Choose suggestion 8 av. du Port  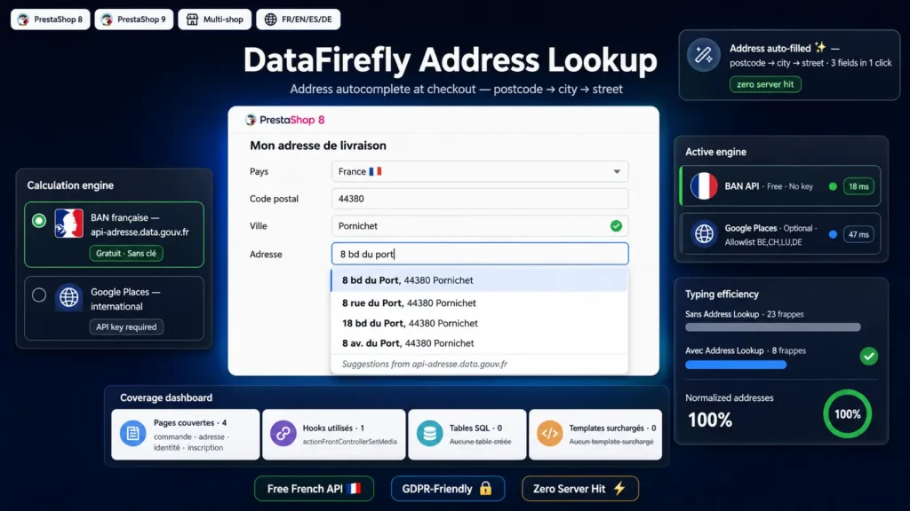pos(479,343)
